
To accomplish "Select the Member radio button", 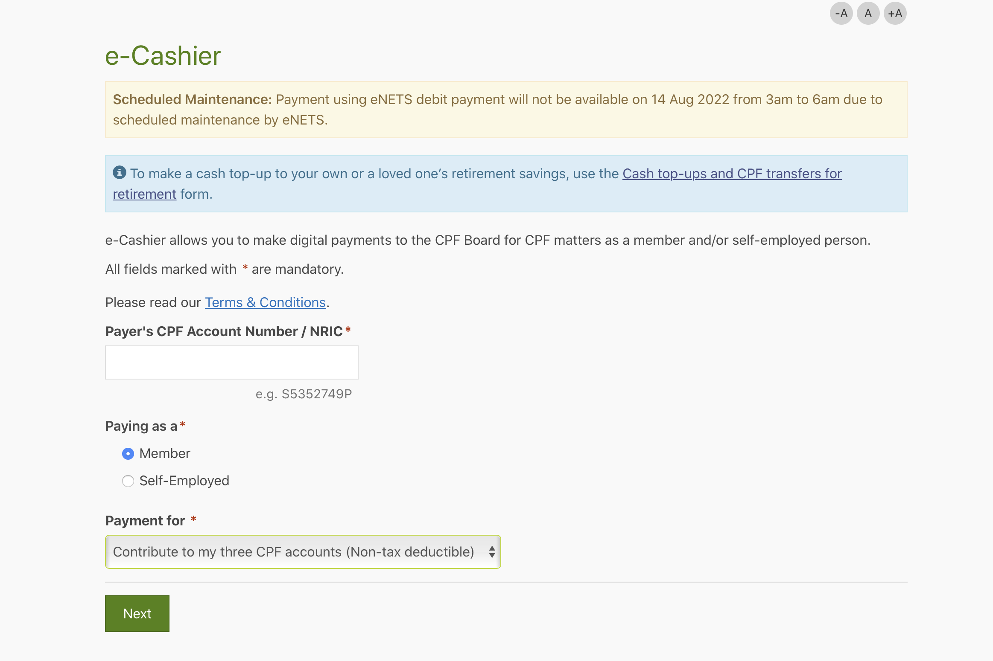I will point(128,454).
